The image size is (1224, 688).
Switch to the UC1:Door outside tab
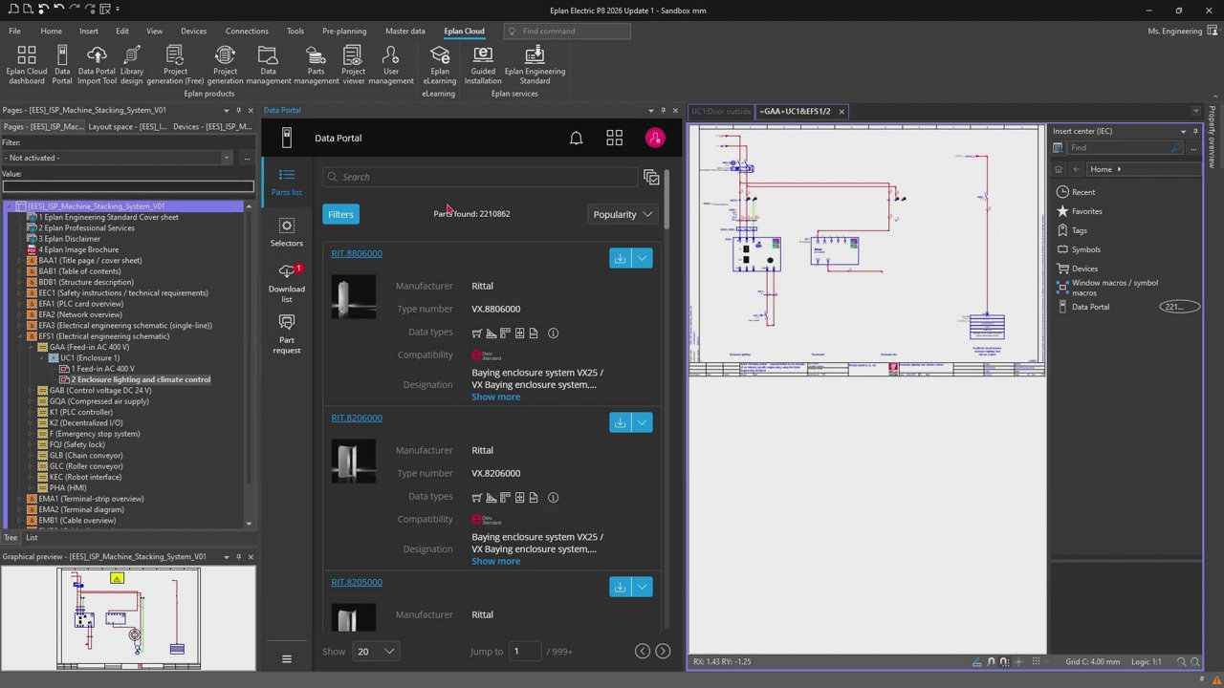tap(720, 112)
